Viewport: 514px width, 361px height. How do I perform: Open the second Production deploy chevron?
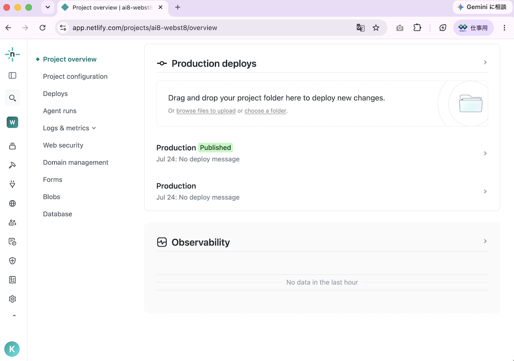click(485, 191)
